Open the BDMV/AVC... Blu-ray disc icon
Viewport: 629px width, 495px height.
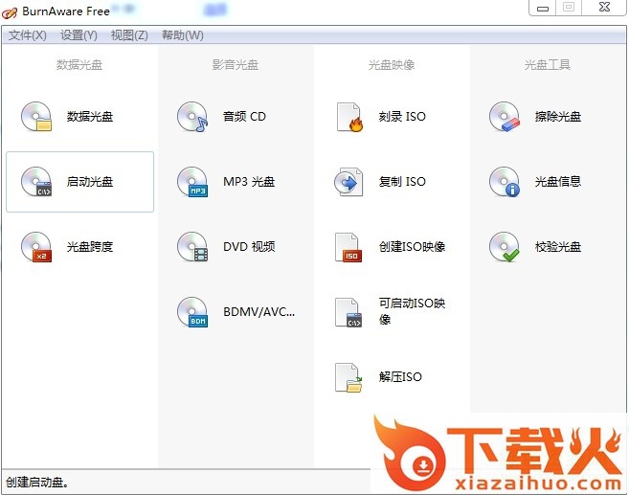tap(192, 312)
